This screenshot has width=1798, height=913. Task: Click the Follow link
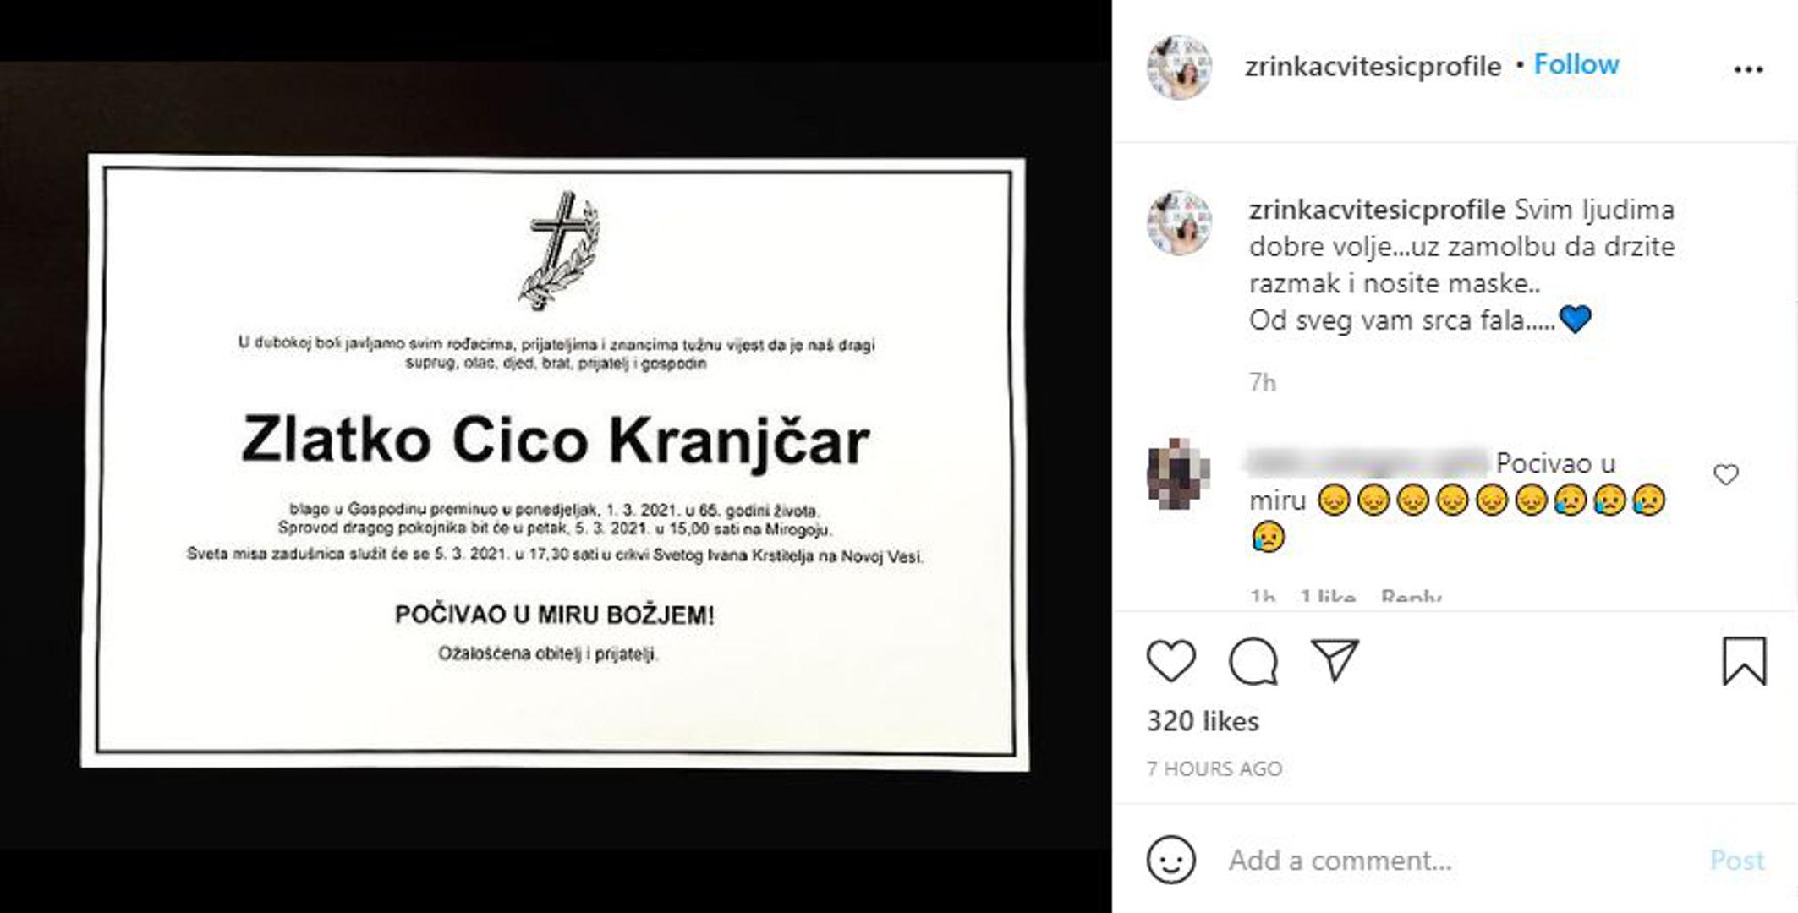(x=1576, y=64)
